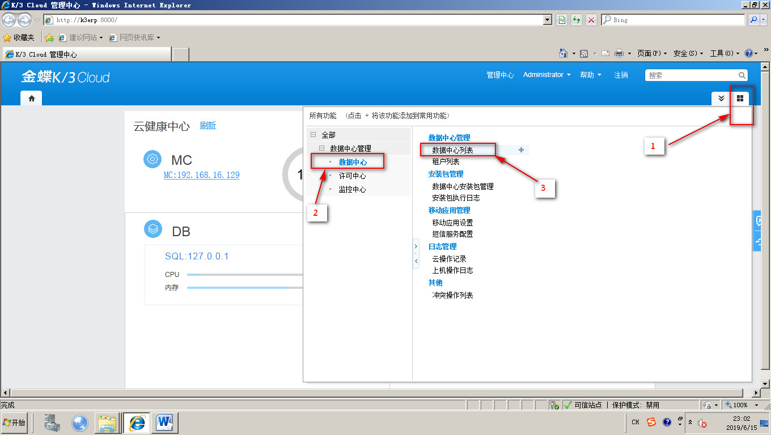The height and width of the screenshot is (435, 771).
Task: Click the MC:192.168.16.129 link
Action: pyautogui.click(x=201, y=175)
